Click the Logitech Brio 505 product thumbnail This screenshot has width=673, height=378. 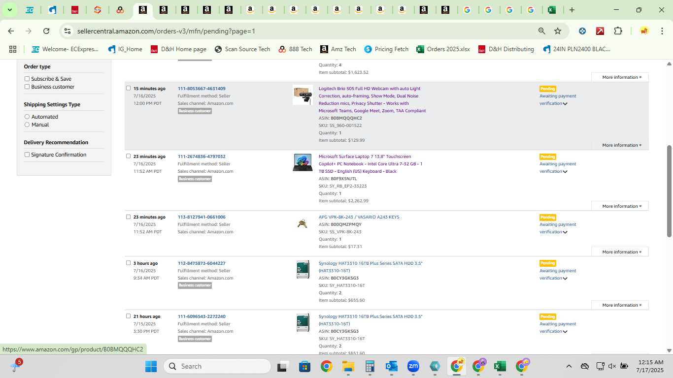point(303,95)
